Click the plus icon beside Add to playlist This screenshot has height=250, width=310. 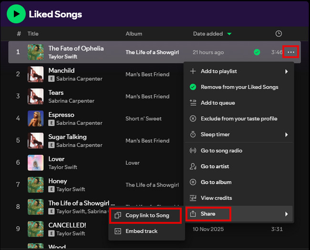[x=193, y=71]
